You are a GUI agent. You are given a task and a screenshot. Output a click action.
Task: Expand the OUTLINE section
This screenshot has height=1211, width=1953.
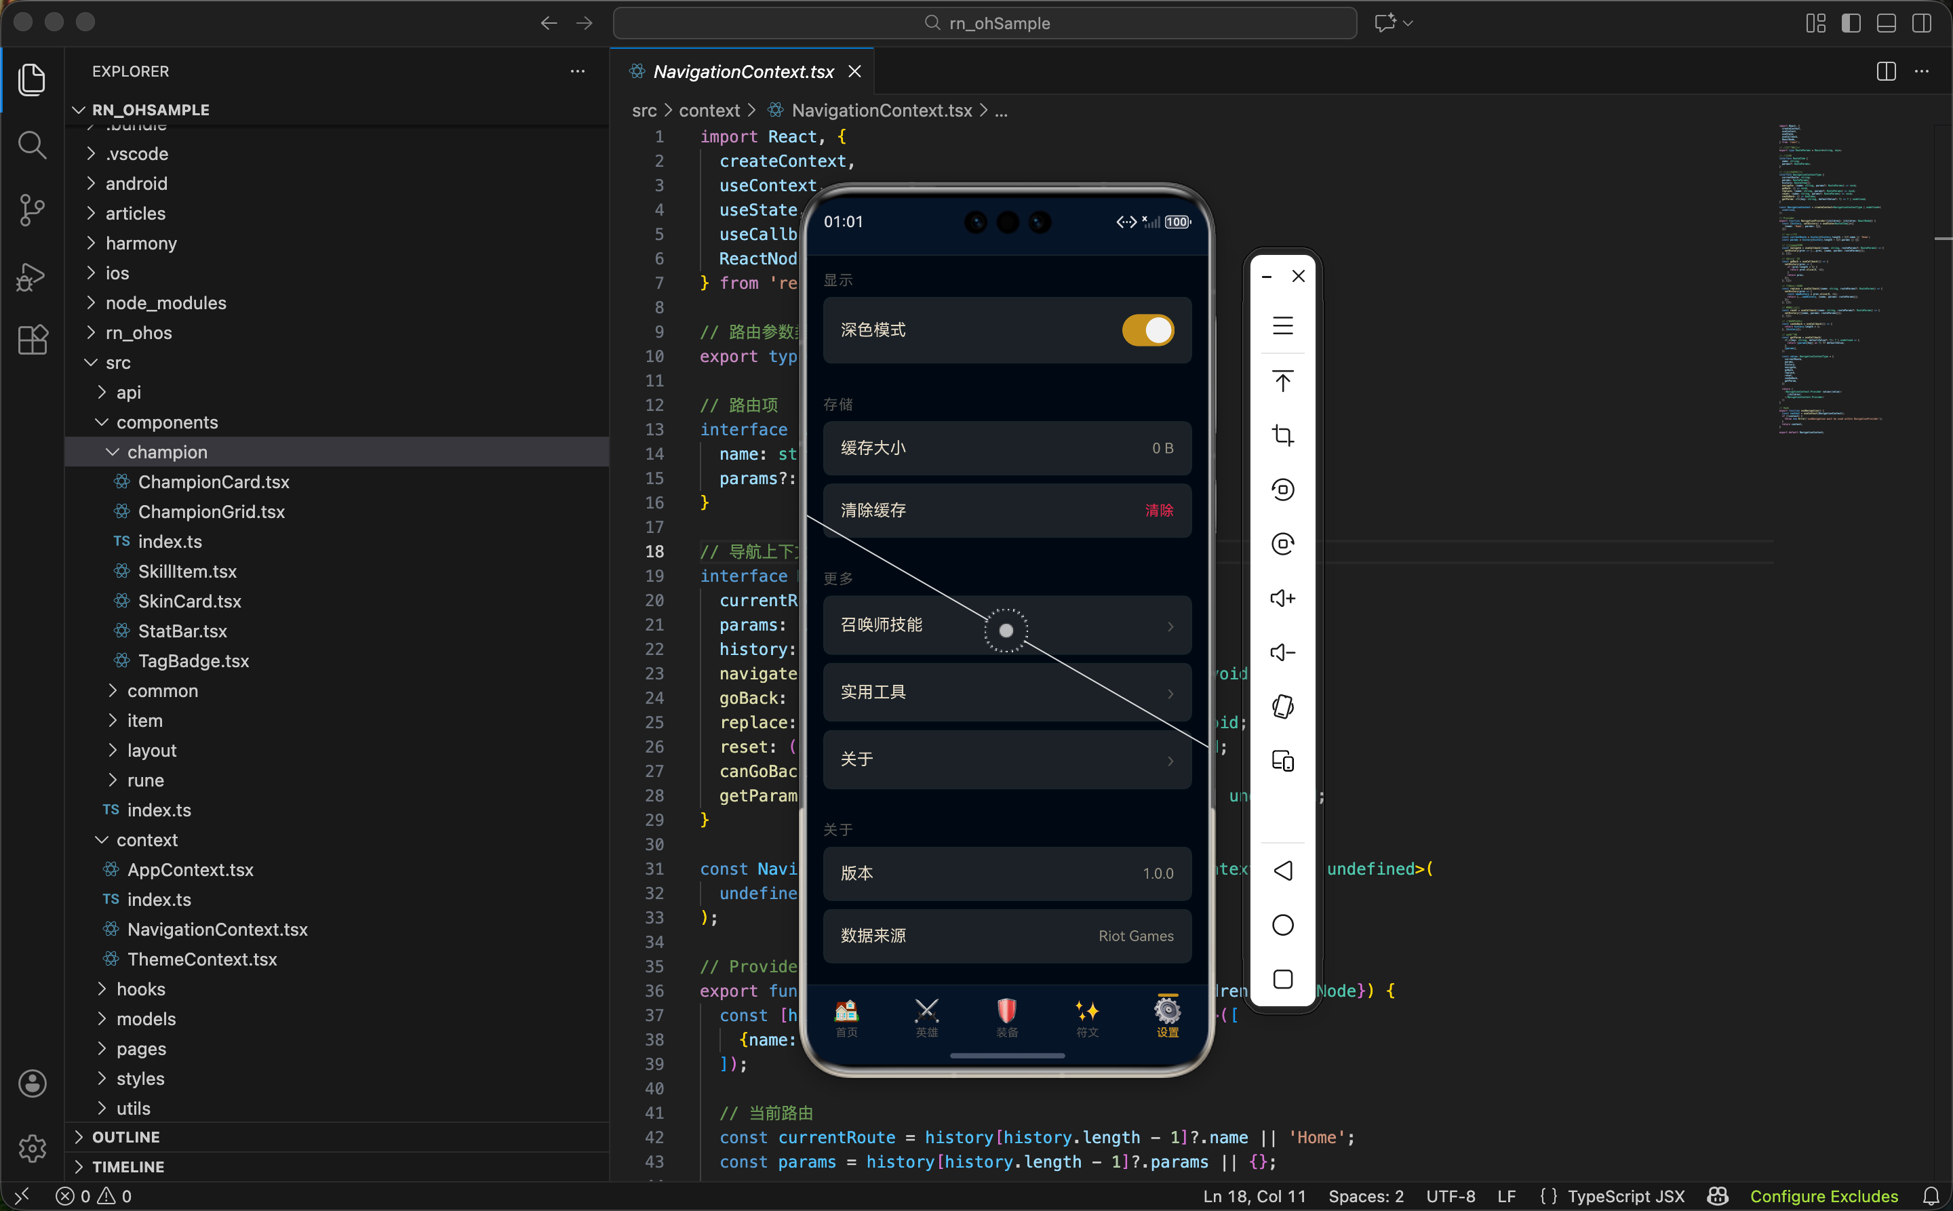[x=125, y=1136]
